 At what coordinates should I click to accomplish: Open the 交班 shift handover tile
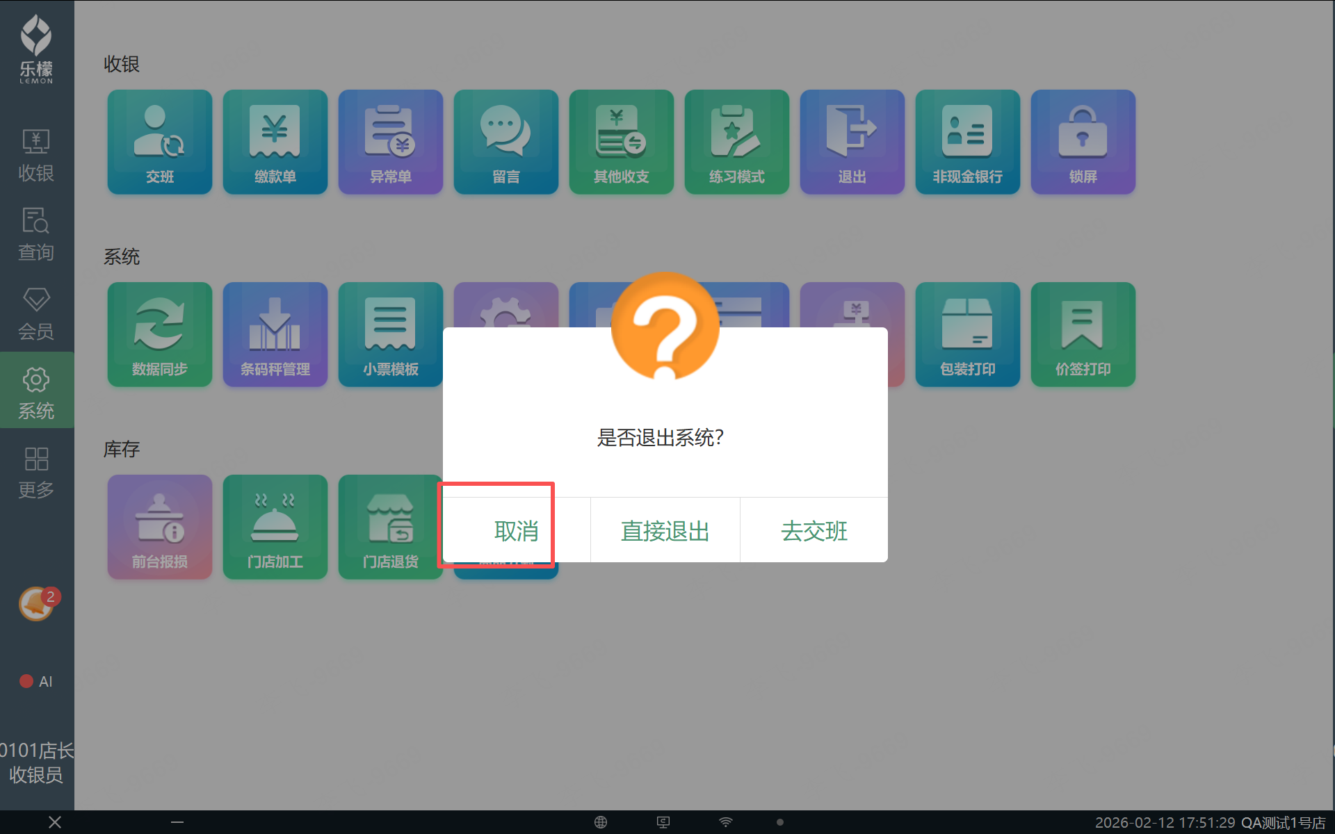pyautogui.click(x=160, y=142)
